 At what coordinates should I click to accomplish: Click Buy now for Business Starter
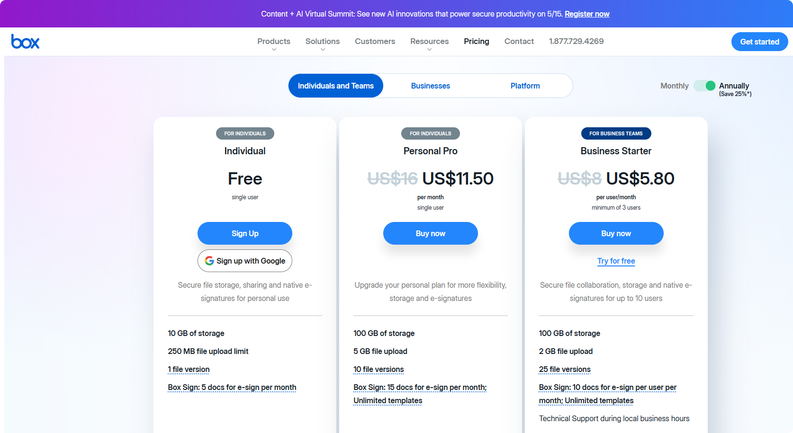(x=616, y=233)
